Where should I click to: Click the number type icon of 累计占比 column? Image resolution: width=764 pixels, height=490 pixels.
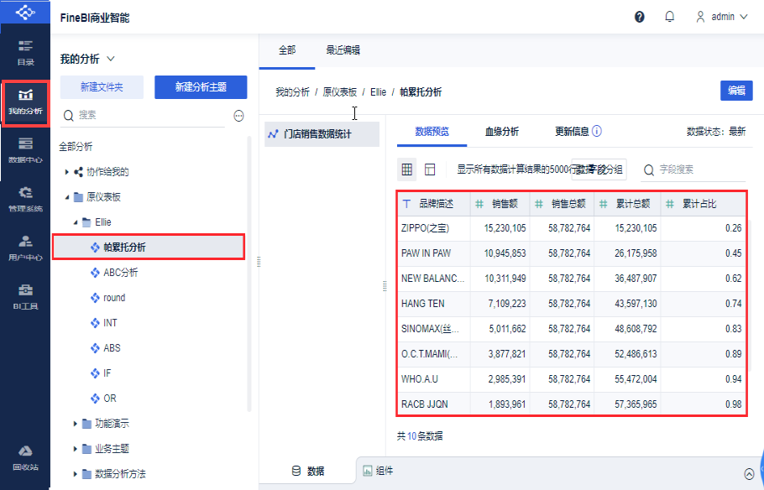pos(670,204)
